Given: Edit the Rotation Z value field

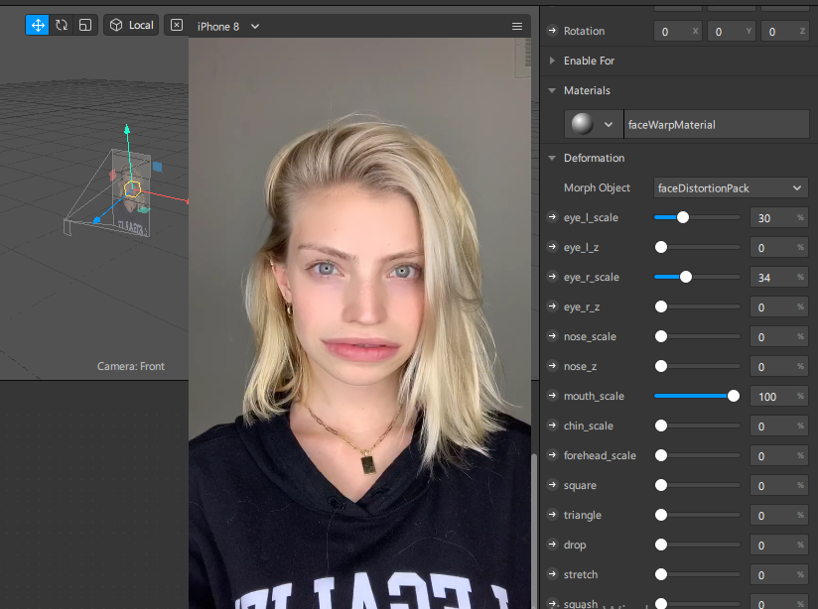Looking at the screenshot, I should pyautogui.click(x=784, y=32).
